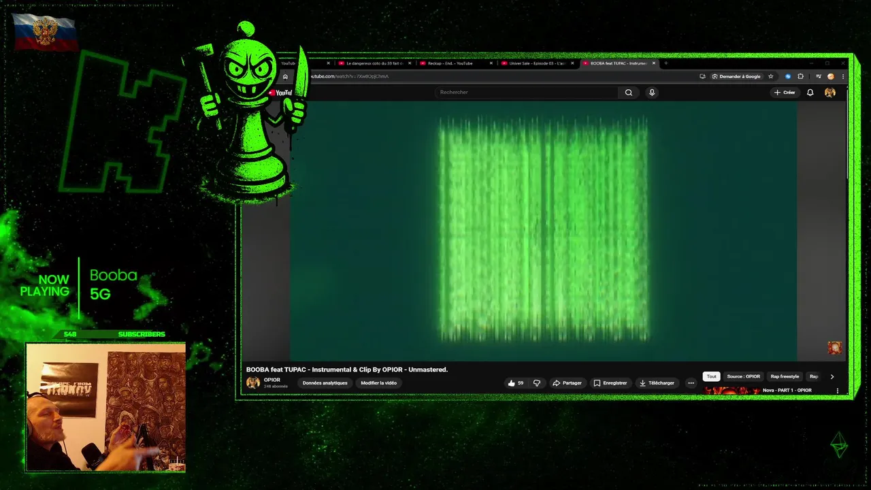
Task: Click the end-screen channel watermark thumbnail
Action: 834,348
